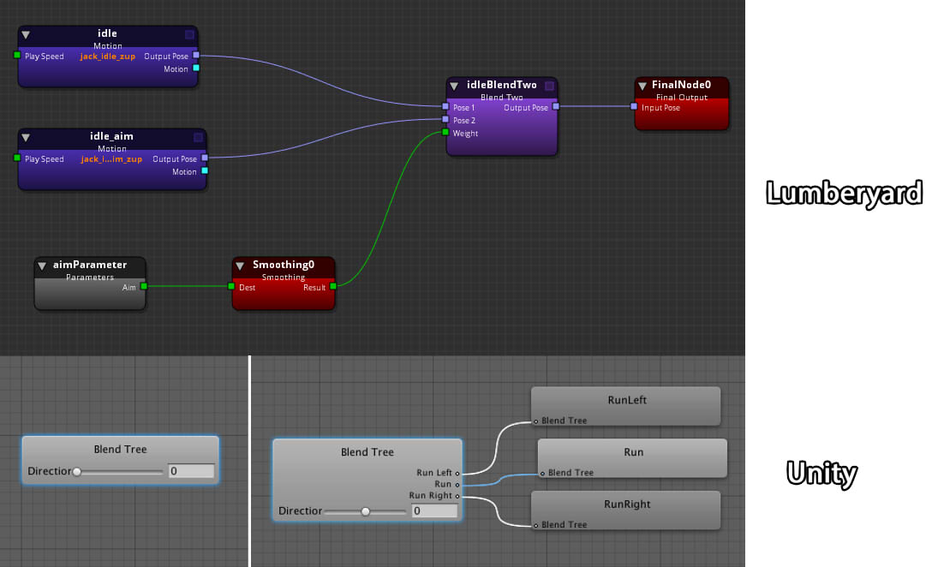926x567 pixels.
Task: Click the Pose 2 input port on idleBlendTwo
Action: pyautogui.click(x=445, y=119)
